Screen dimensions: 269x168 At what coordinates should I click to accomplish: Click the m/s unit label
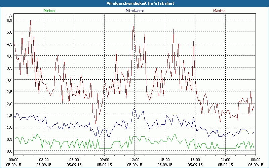click(x=9, y=15)
